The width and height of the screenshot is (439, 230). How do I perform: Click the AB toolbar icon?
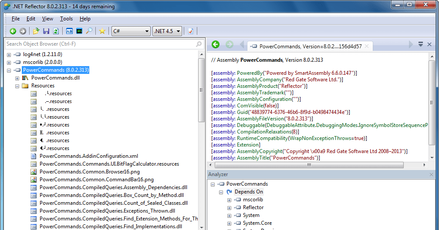click(x=69, y=31)
